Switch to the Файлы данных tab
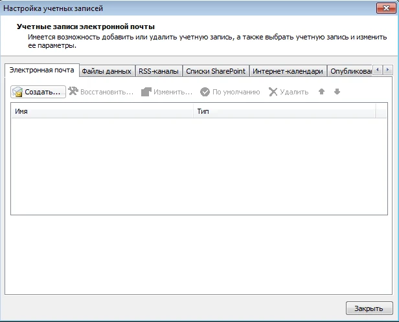399x322 pixels. (x=106, y=71)
